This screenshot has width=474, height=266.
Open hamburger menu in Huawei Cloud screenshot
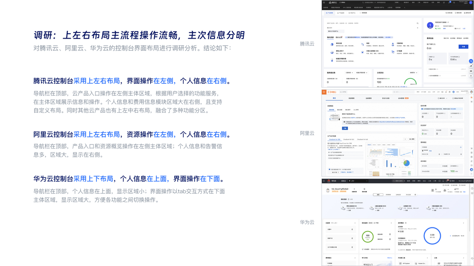click(x=324, y=181)
